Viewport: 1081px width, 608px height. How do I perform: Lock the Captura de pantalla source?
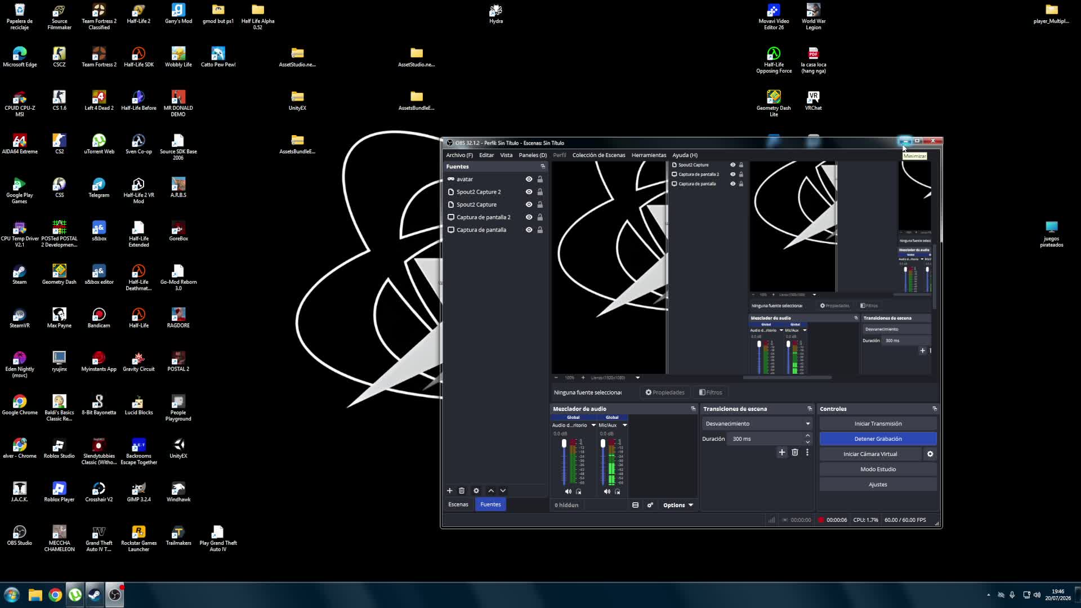click(540, 230)
